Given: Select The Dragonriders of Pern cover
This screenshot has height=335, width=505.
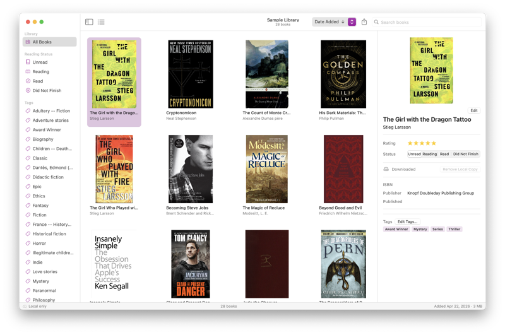Looking at the screenshot, I should (343, 264).
